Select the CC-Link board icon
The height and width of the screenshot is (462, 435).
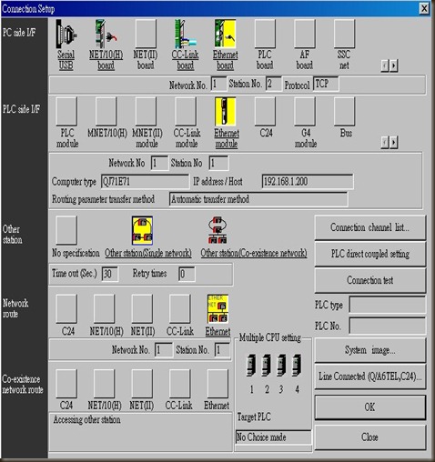coord(186,34)
